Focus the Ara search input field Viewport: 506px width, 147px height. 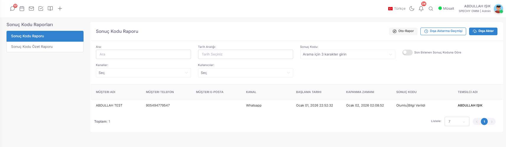pos(143,54)
